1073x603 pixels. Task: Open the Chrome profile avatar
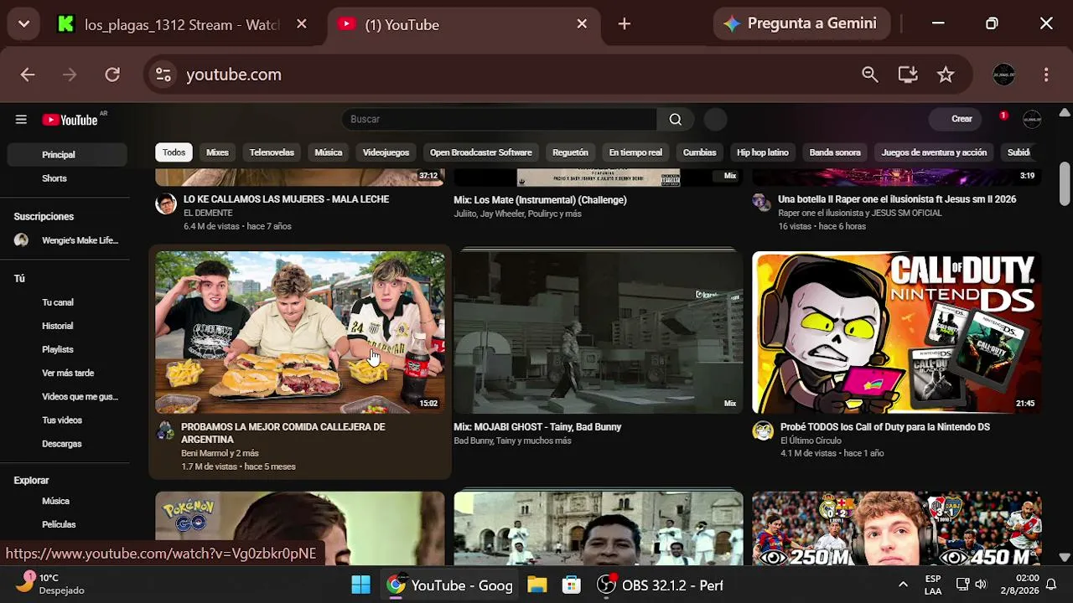tap(1003, 75)
